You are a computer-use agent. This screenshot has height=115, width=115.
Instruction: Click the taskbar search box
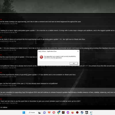pyautogui.click(x=32, y=112)
